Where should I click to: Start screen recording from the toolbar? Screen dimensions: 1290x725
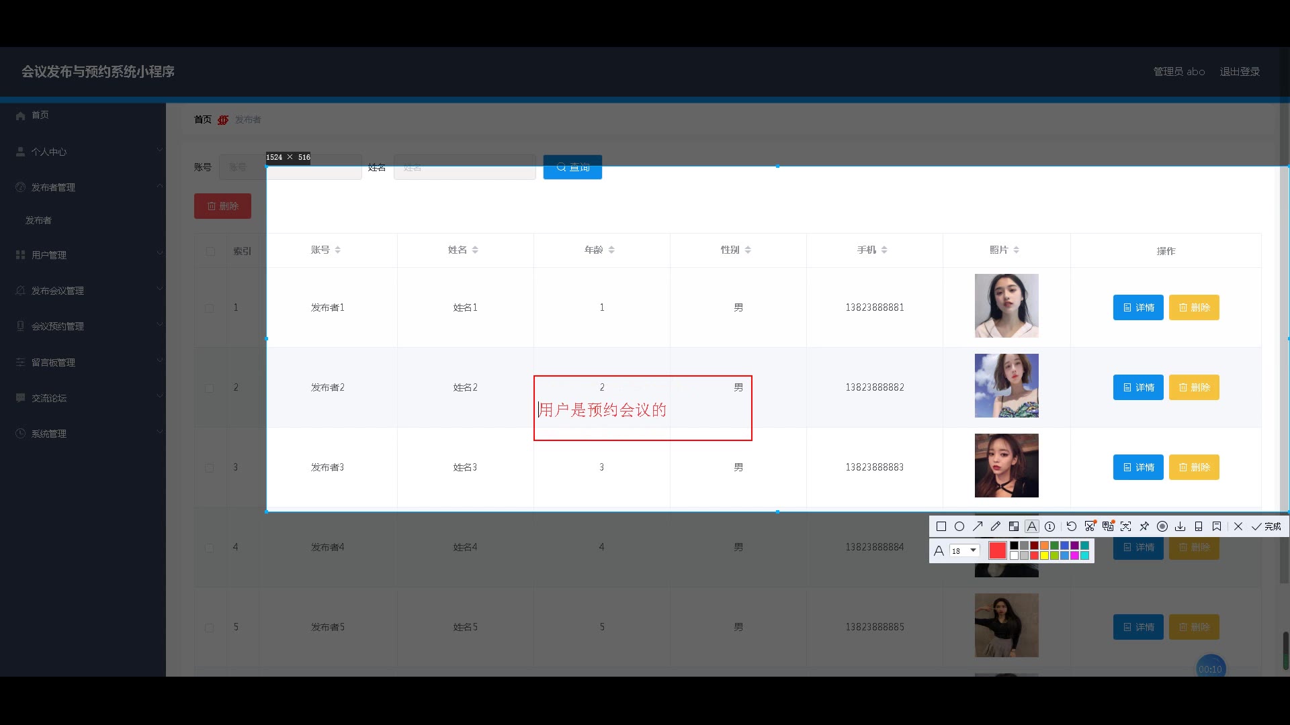1162,526
